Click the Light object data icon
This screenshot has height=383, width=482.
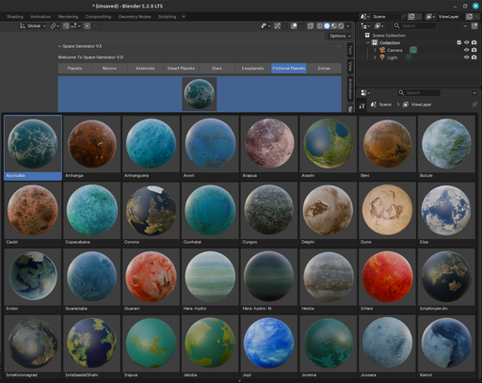pyautogui.click(x=409, y=57)
